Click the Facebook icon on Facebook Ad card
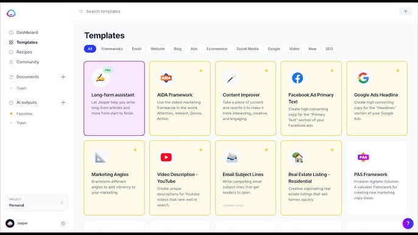This screenshot has width=418, height=235. point(297,78)
